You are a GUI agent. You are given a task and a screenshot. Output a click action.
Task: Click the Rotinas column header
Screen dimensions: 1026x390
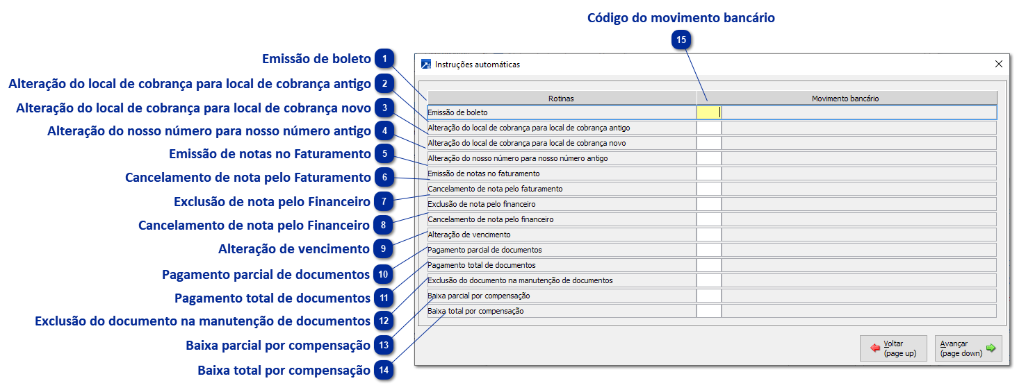click(561, 99)
